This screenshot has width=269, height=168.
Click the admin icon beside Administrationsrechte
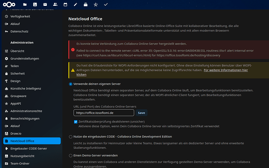point(6,111)
